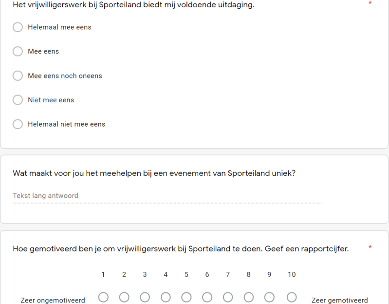Rate motivation as 1 on the scale
This screenshot has width=389, height=304.
103,297
